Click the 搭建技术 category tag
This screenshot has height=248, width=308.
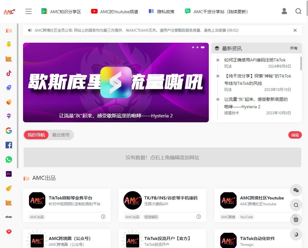click(232, 113)
